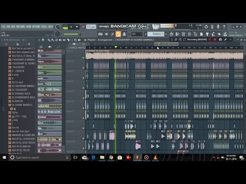Toggle the STRETCH checkbox
This screenshot has height=184, width=246.
pos(85,48)
